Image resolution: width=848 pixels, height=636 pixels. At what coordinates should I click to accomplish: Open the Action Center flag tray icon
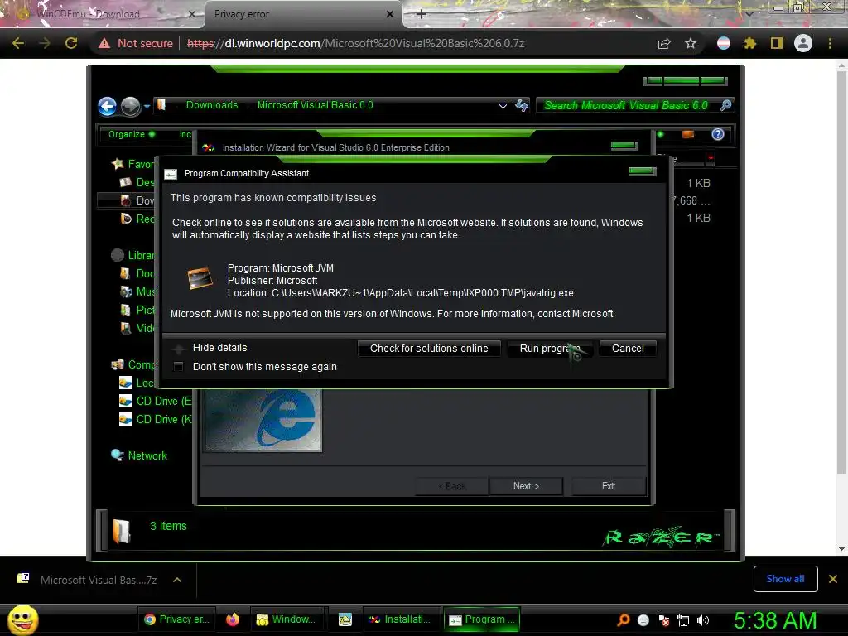663,620
